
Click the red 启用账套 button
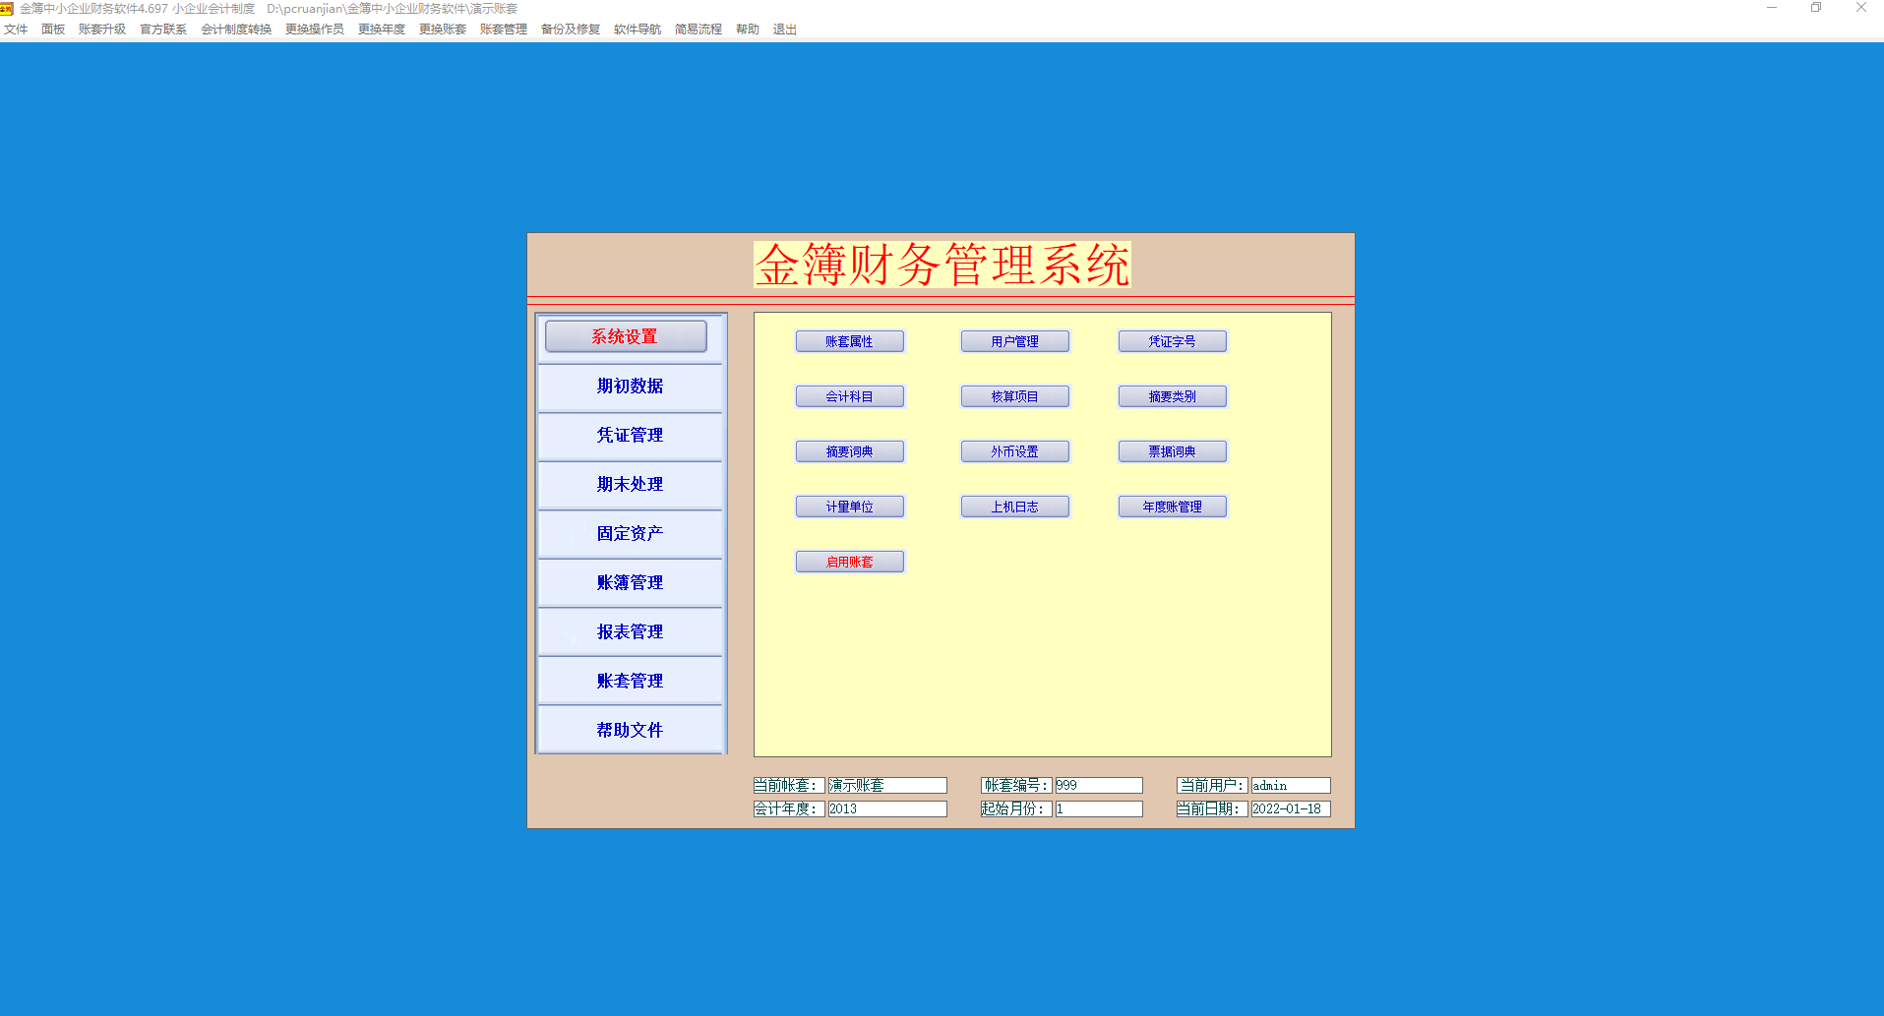850,562
